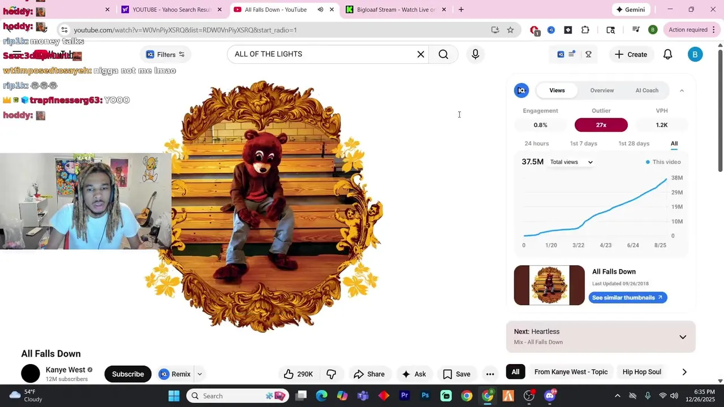Screen dimensions: 724x407
Task: Mute the All Falls Down tab audio
Action: click(320, 10)
